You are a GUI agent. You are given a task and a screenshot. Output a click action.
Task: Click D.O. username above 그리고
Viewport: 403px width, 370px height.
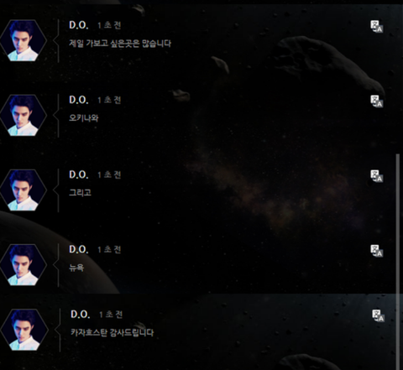(x=79, y=175)
